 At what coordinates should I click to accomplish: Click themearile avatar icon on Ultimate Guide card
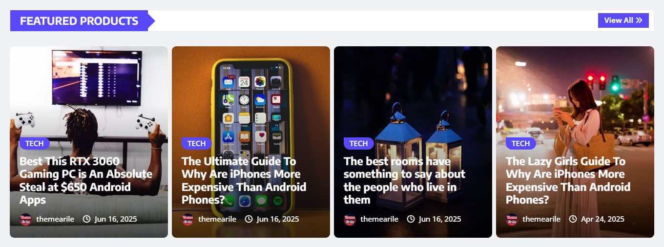click(187, 219)
